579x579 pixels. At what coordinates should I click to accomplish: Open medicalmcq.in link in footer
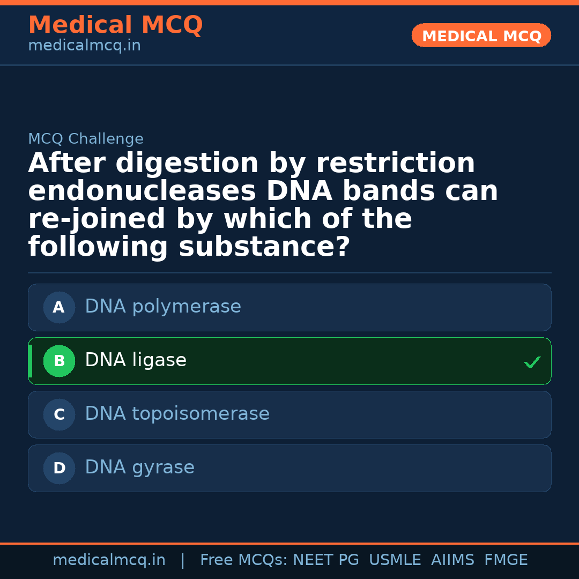pyautogui.click(x=109, y=560)
